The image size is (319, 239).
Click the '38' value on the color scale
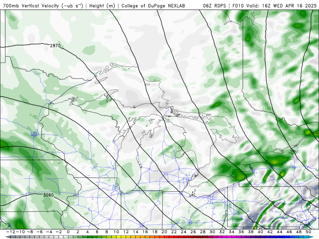click(x=251, y=232)
